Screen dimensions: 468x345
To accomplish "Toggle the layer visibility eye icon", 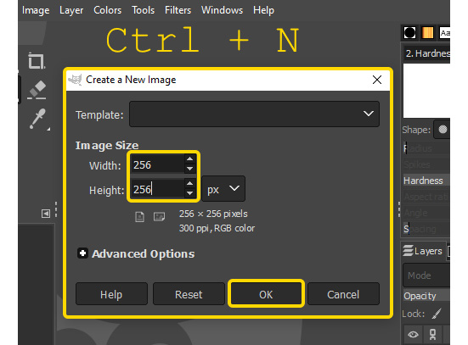I will 413,334.
